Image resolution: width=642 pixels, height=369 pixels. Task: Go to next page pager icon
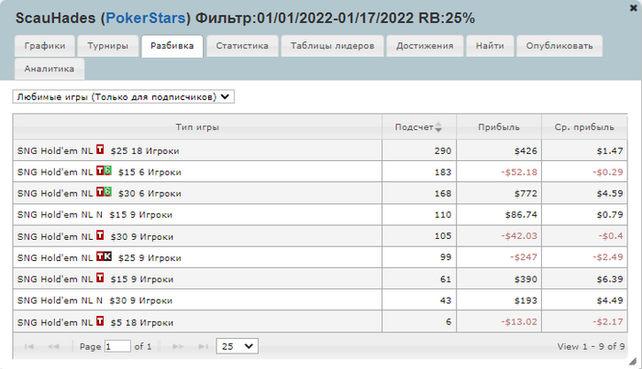178,346
